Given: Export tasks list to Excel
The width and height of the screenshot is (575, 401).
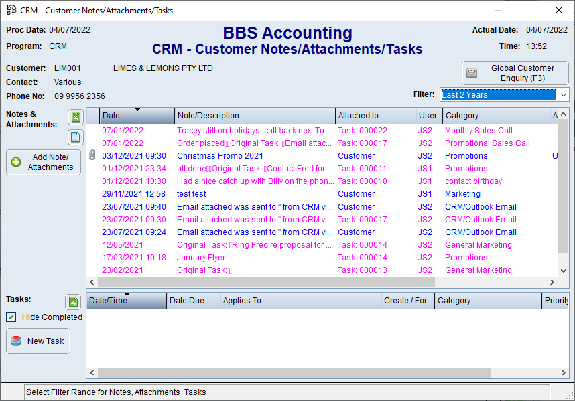Looking at the screenshot, I should [x=73, y=302].
